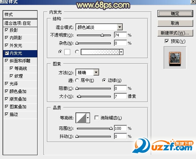
Task: Open the gradient picker dropdown arrow
Action: coord(121,52)
